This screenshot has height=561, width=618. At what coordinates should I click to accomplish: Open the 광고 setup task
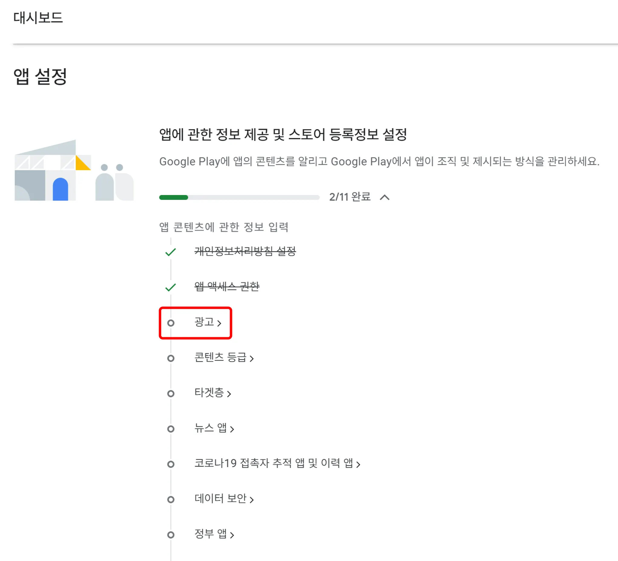coord(204,322)
